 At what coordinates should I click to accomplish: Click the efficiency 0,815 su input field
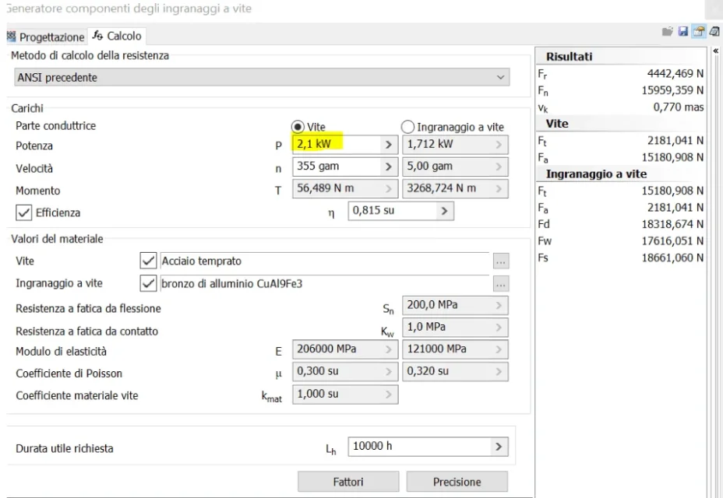coord(392,211)
